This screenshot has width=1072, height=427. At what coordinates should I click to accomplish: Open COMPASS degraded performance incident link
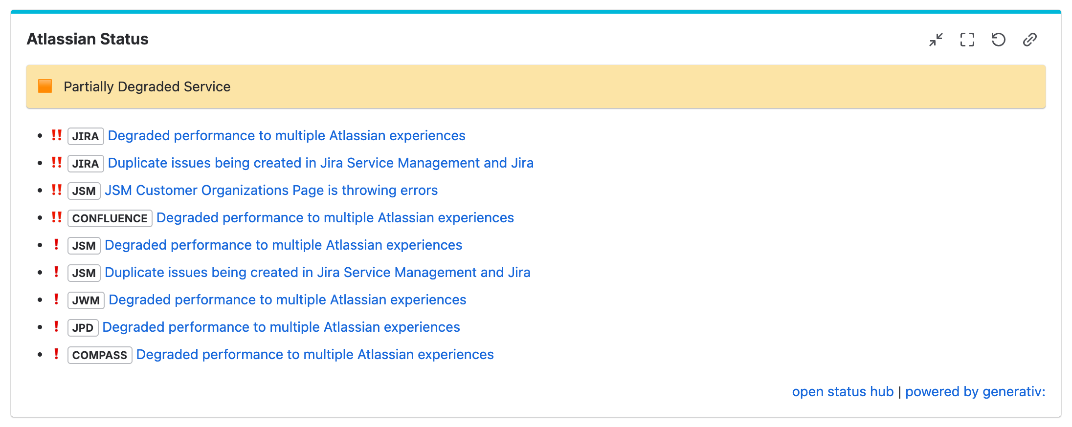[x=315, y=355]
